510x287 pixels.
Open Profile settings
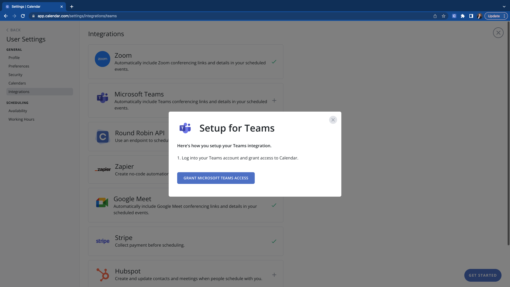(x=14, y=58)
